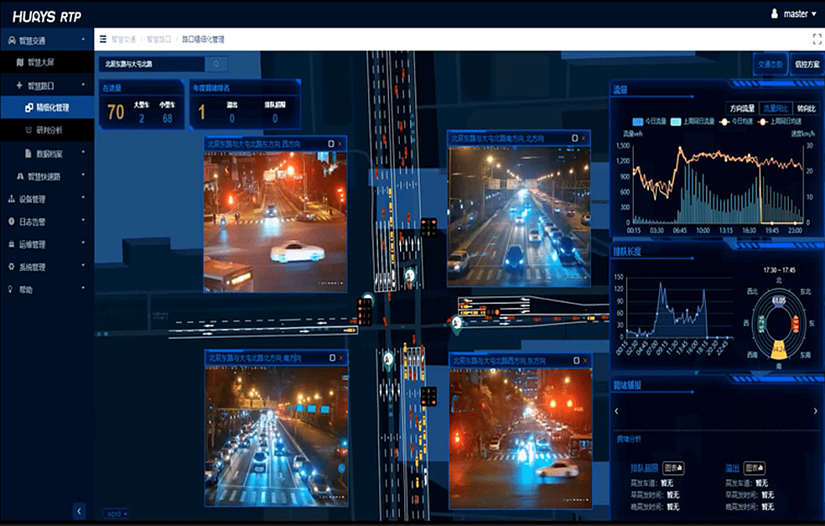Click the next arrow in 拥堵播报 carousel

(815, 411)
